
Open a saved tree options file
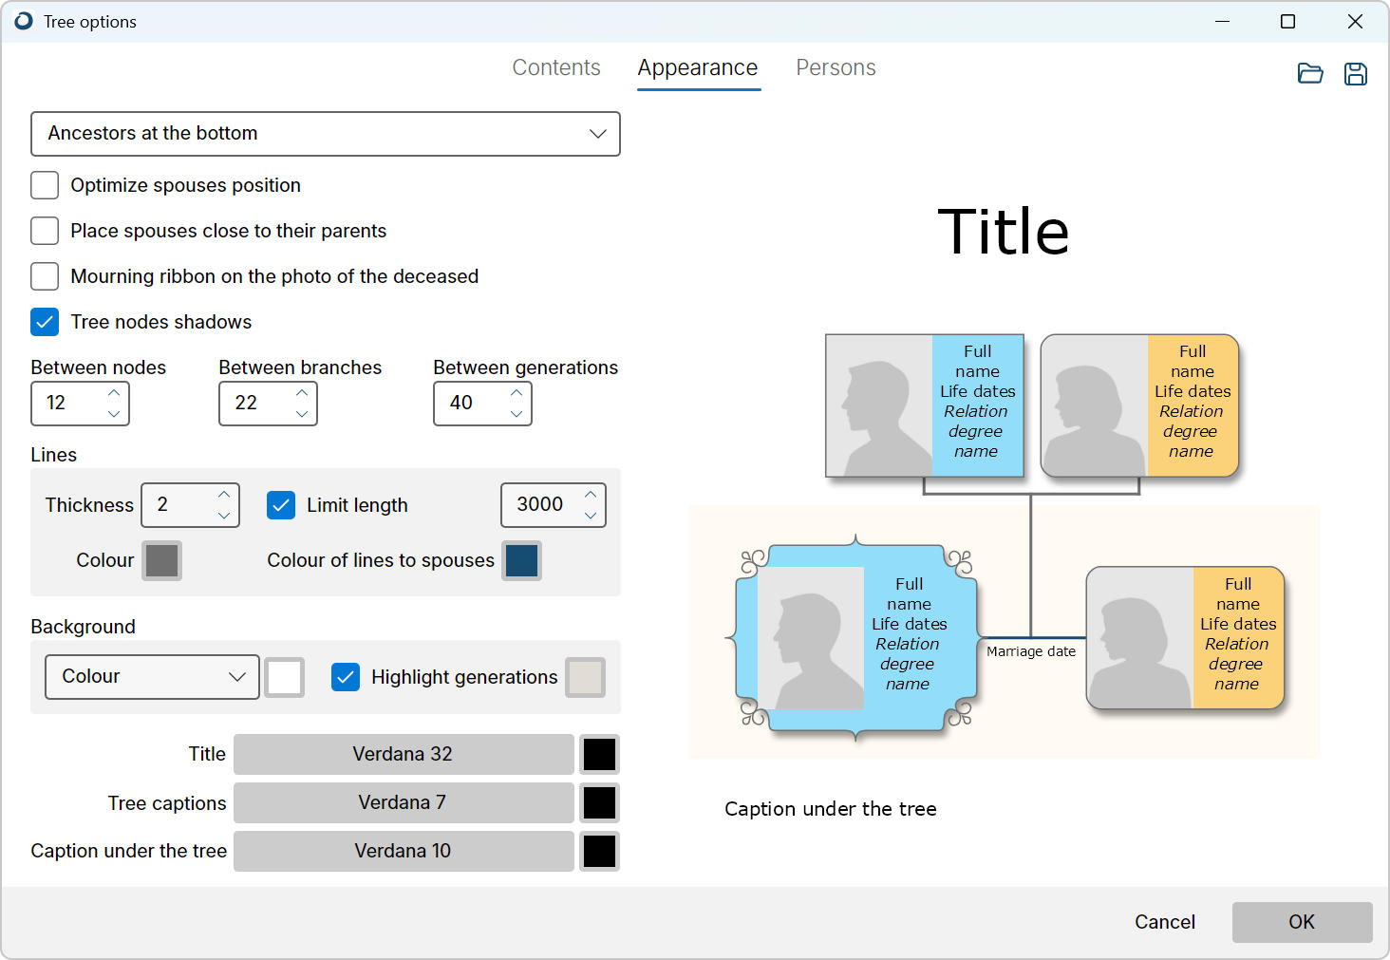click(x=1310, y=73)
